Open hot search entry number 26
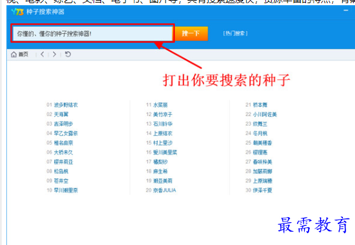The image size is (355, 245). 260,152
